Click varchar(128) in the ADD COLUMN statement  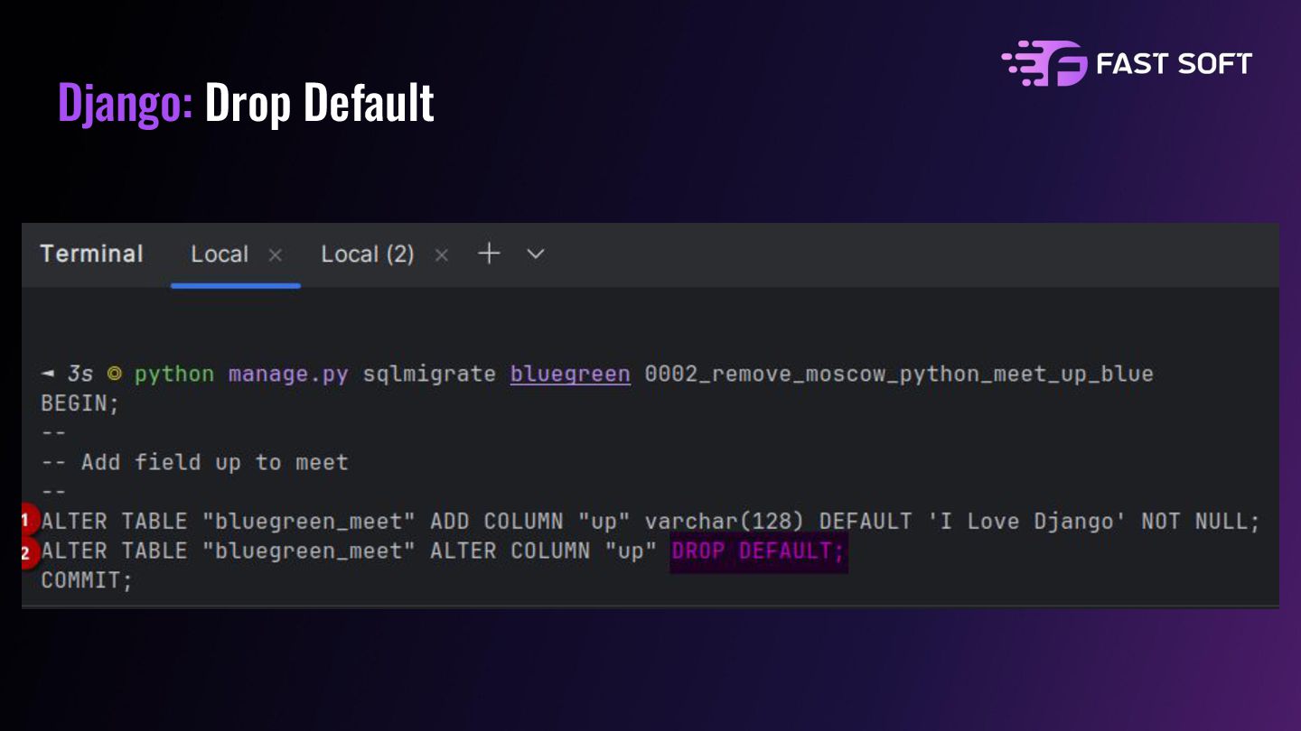pyautogui.click(x=725, y=521)
